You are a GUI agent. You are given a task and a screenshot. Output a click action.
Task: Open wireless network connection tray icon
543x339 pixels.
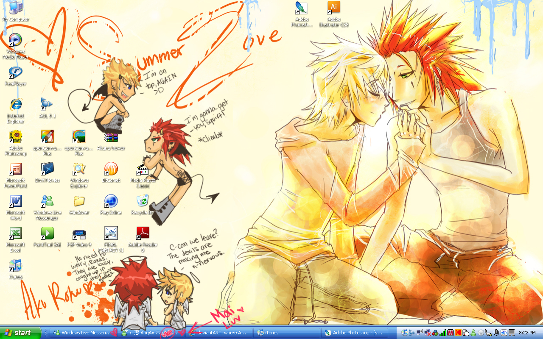(420, 333)
